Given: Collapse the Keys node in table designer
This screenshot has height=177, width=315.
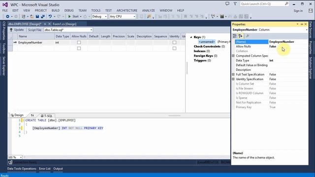Looking at the screenshot, I should 191,37.
